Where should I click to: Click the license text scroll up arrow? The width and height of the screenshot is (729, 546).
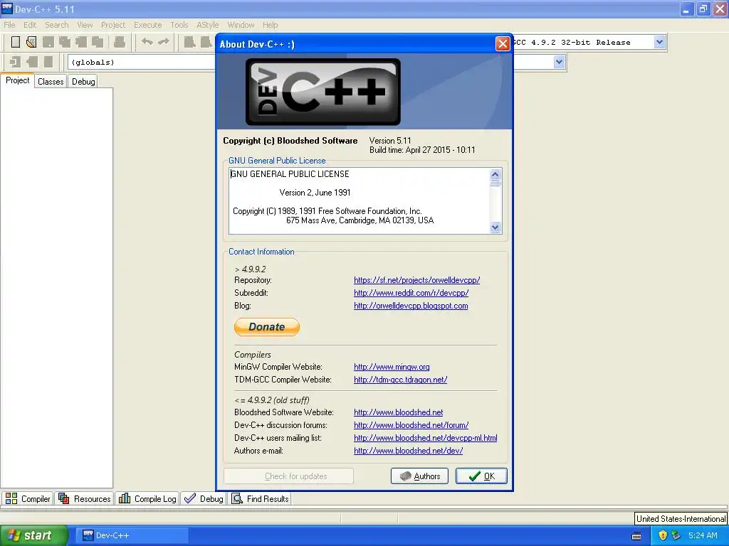point(495,174)
